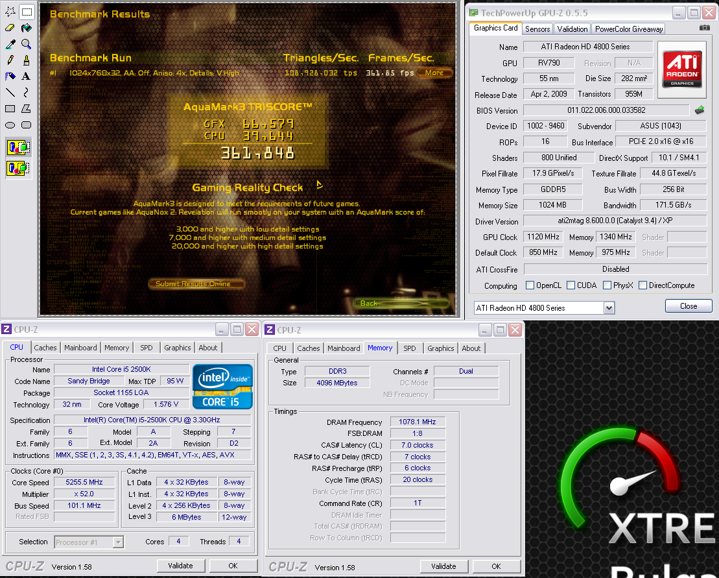
Task: Select the Text tool (letter A)
Action: coord(27,76)
